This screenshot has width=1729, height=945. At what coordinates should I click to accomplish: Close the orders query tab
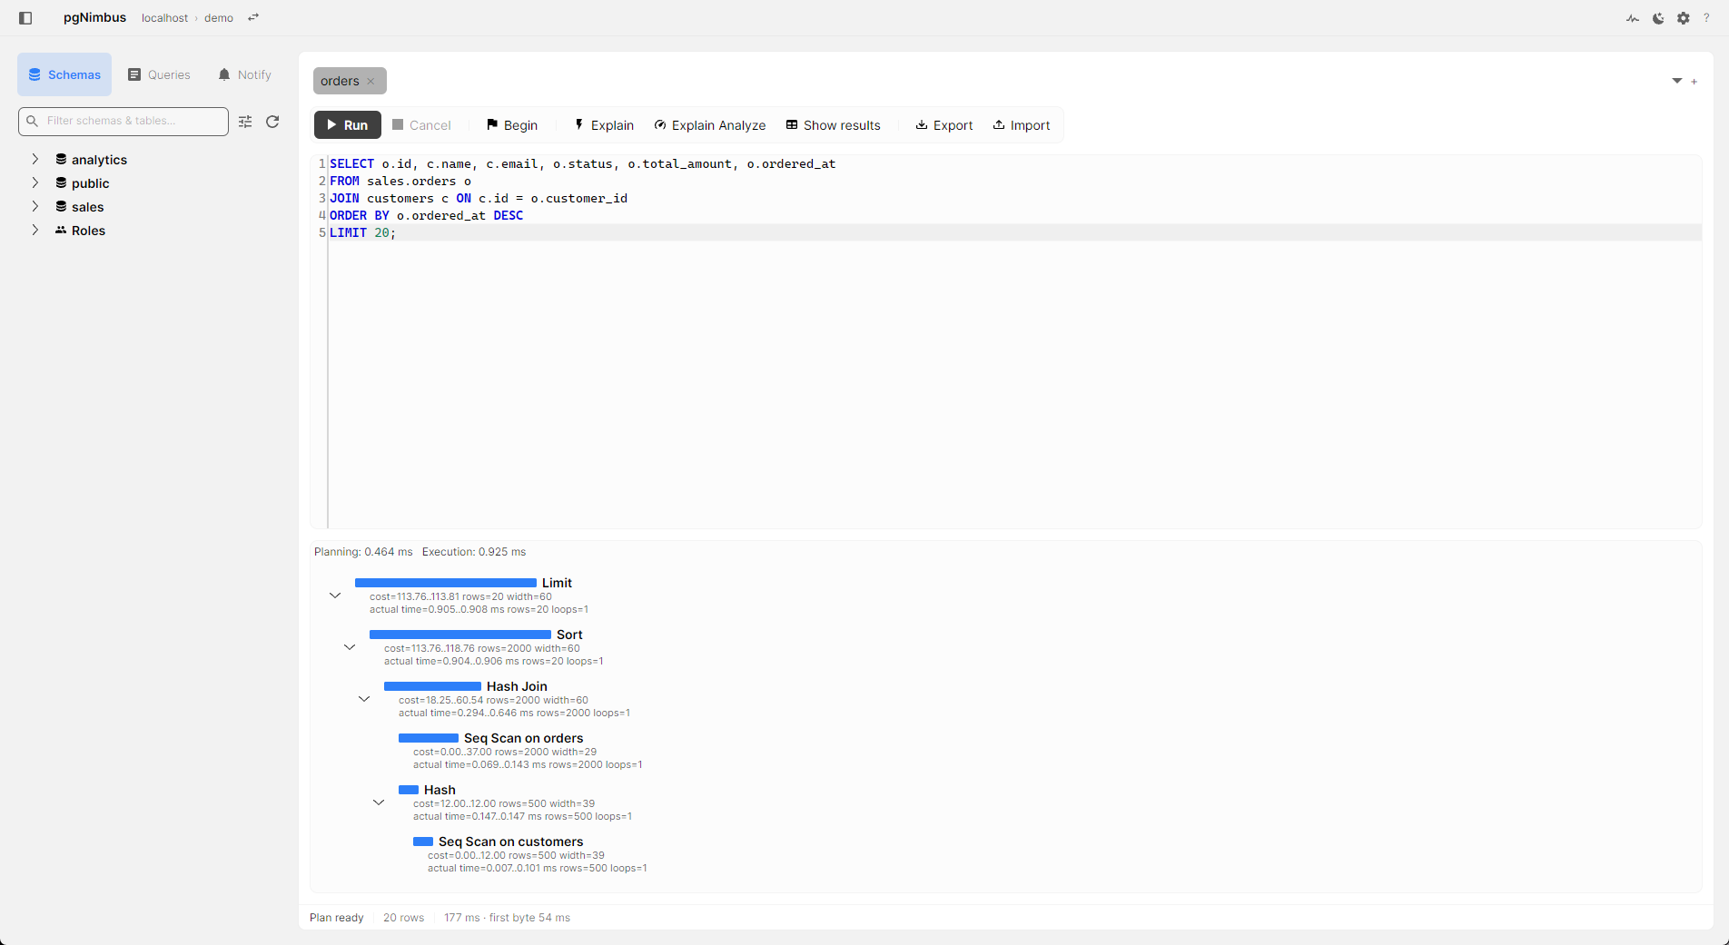pos(370,82)
